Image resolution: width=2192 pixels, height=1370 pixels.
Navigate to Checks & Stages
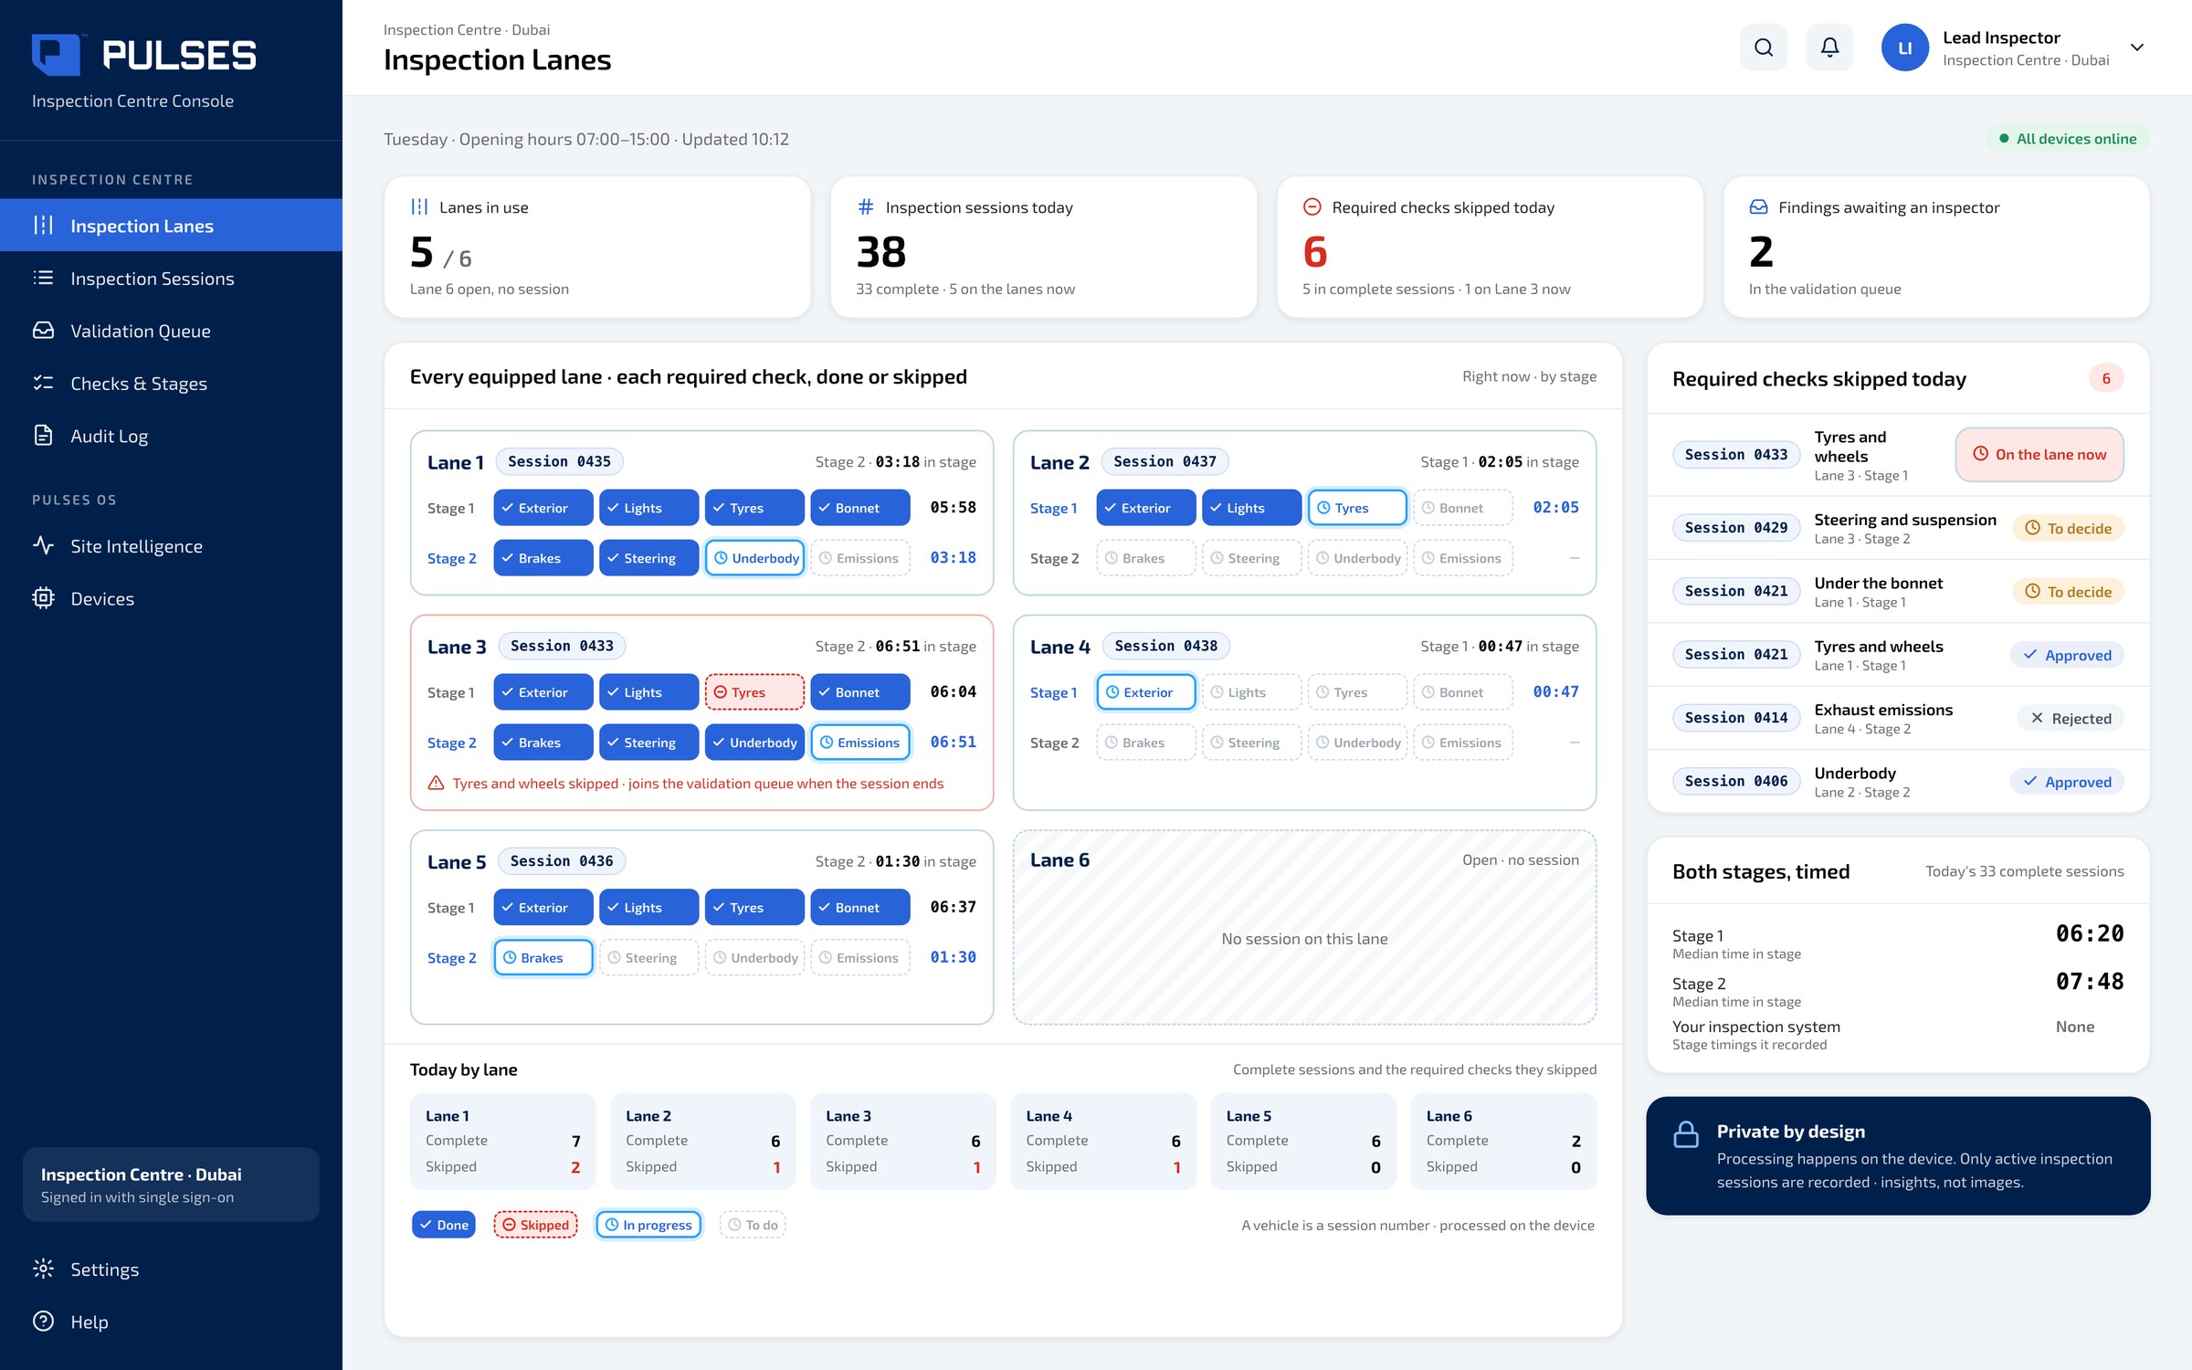(171, 384)
